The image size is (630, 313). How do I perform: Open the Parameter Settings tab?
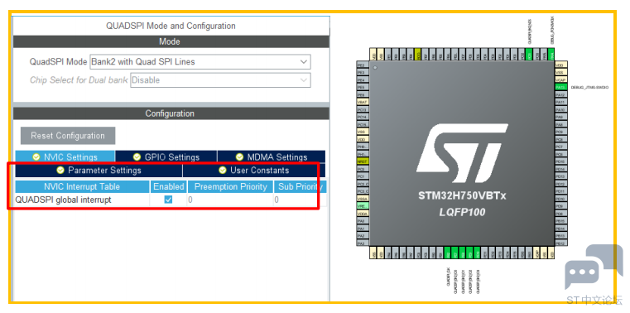click(99, 171)
